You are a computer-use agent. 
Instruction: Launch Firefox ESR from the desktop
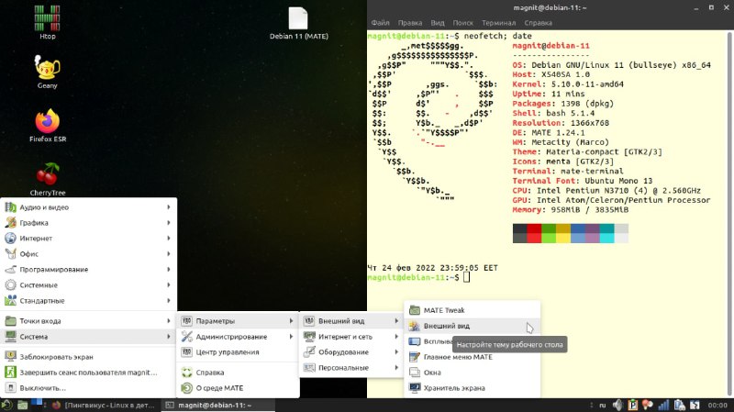48,125
